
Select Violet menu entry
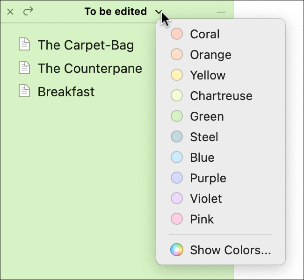click(206, 199)
